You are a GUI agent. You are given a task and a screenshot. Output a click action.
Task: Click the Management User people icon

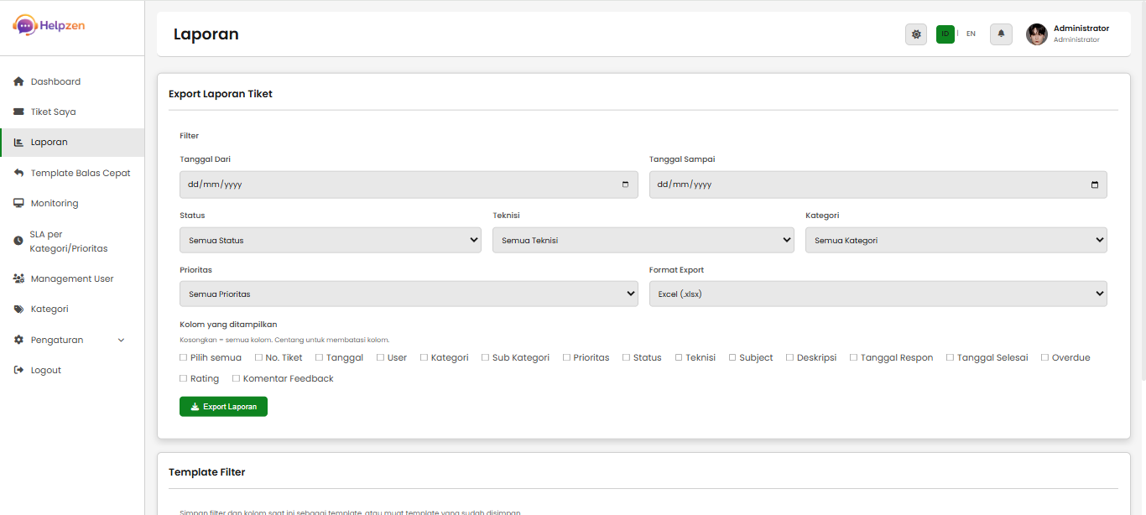(18, 278)
